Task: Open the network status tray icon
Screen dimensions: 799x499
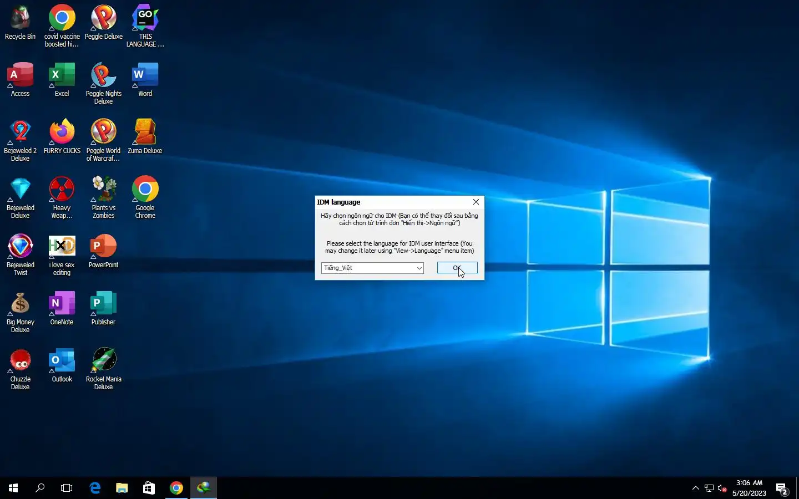Action: tap(709, 488)
